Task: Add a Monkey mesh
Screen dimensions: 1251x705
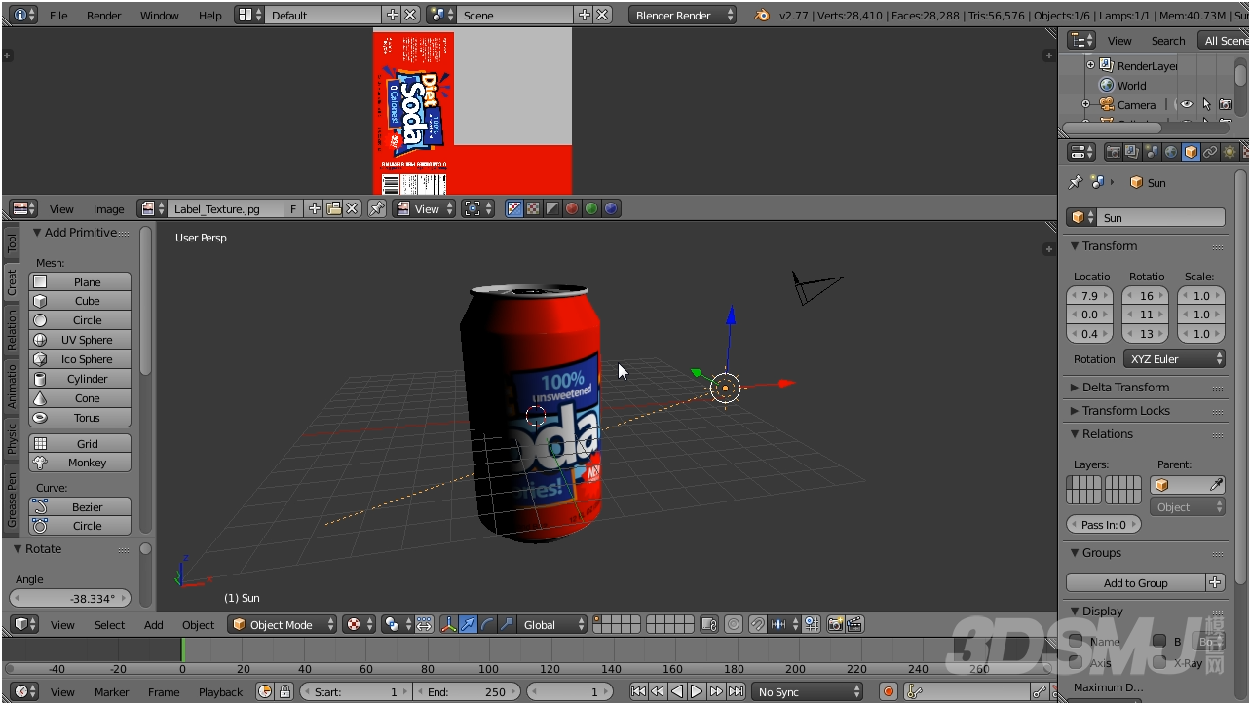Action: click(80, 463)
